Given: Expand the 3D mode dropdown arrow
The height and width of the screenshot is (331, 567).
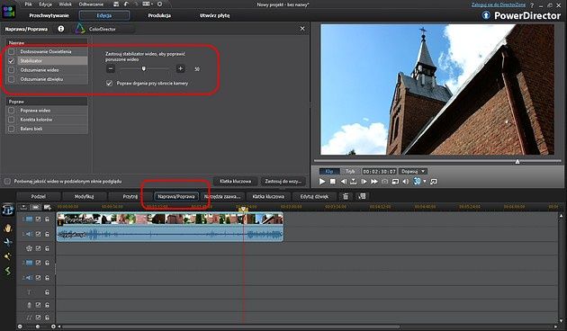Looking at the screenshot, I should point(425,181).
